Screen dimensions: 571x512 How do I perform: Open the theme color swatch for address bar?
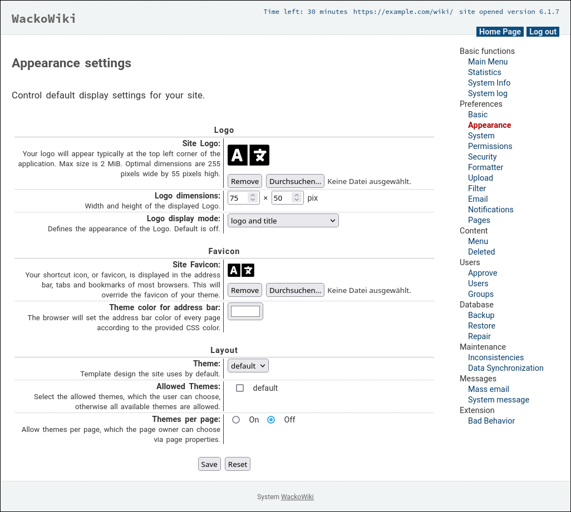coord(245,311)
